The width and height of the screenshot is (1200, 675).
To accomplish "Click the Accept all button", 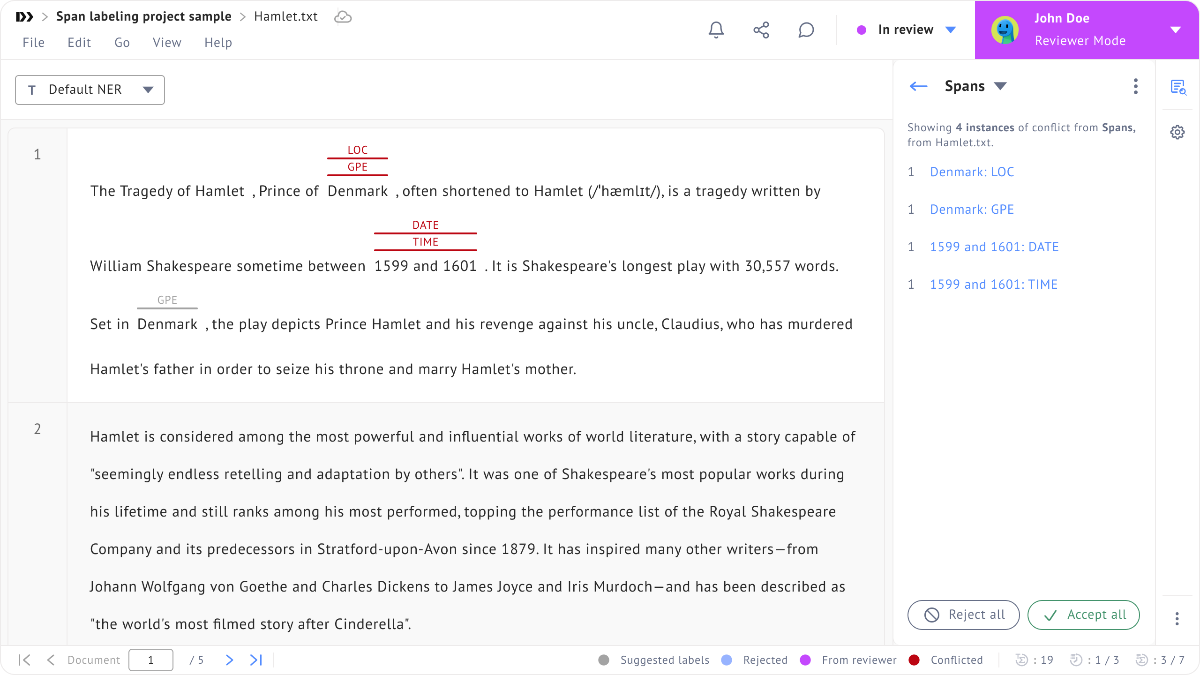I will tap(1083, 615).
